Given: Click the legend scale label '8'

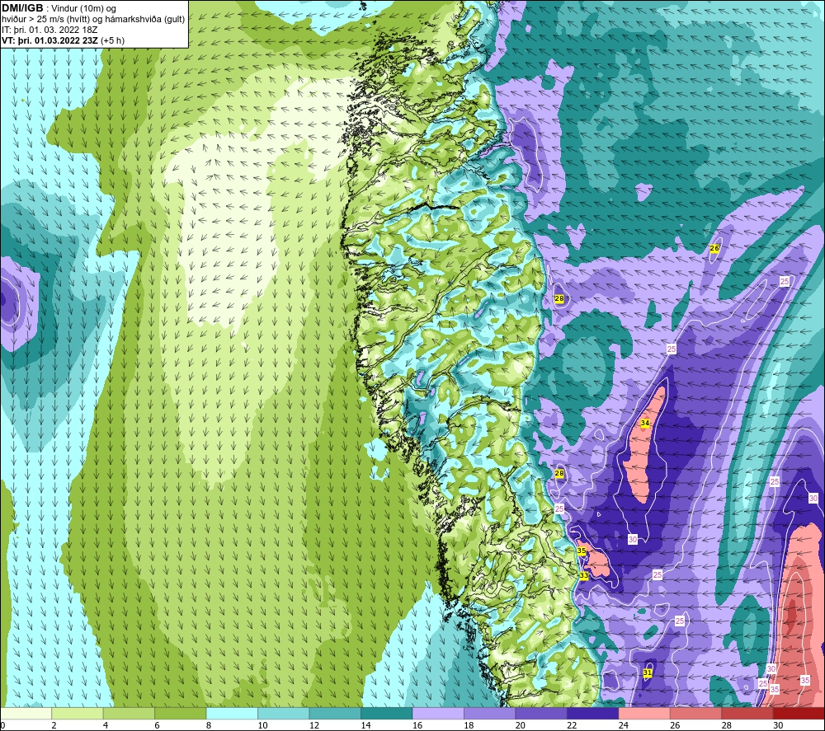Looking at the screenshot, I should click(209, 725).
